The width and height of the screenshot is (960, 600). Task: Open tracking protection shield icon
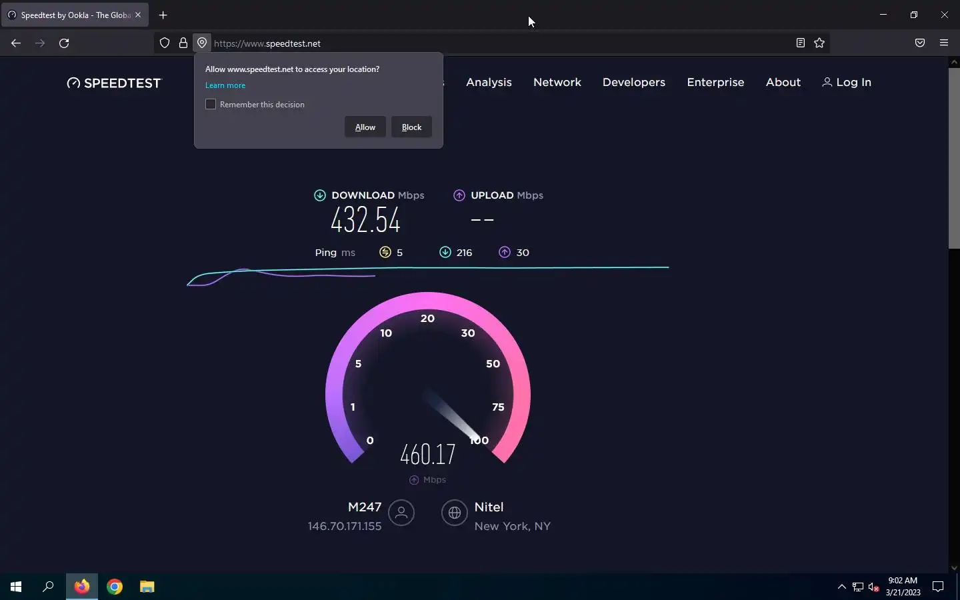coord(165,43)
